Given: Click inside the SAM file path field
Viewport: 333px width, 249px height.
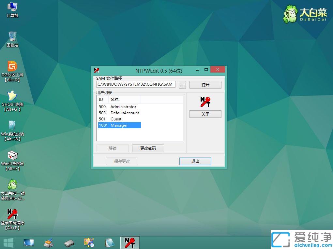Looking at the screenshot, I should 135,84.
